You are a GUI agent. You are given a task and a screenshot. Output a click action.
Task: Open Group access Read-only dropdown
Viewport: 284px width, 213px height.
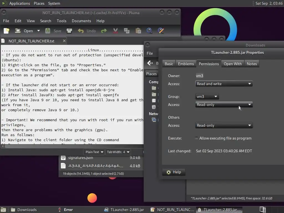224,105
